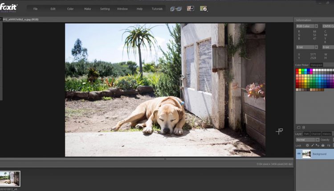The height and width of the screenshot is (191, 334).
Task: Click the Y coordinate value 2528
Action: (313, 58)
